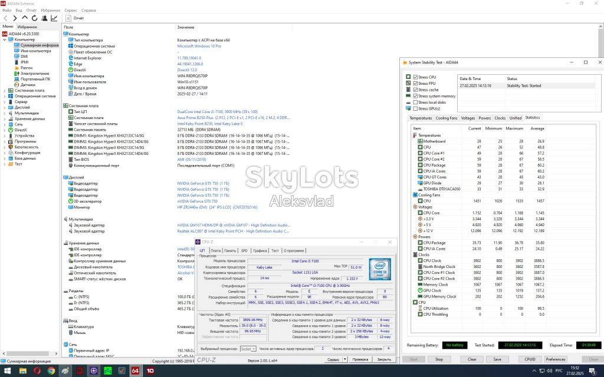Click Проверка button in CPU-Z
The height and width of the screenshot is (377, 604).
(360, 359)
